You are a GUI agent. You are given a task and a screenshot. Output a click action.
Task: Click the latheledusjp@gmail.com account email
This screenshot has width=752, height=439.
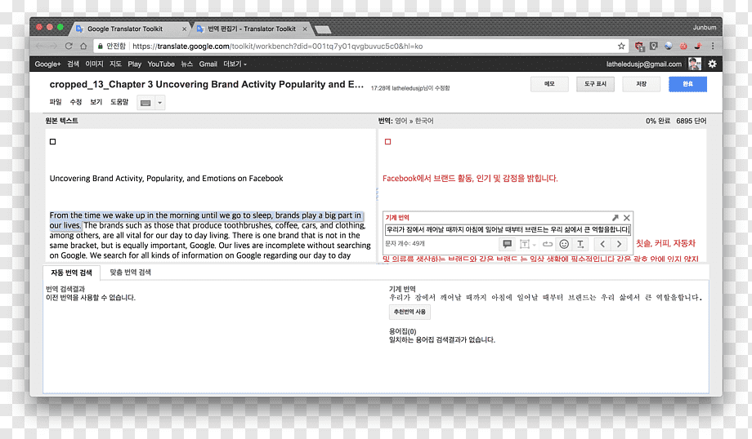(x=643, y=64)
